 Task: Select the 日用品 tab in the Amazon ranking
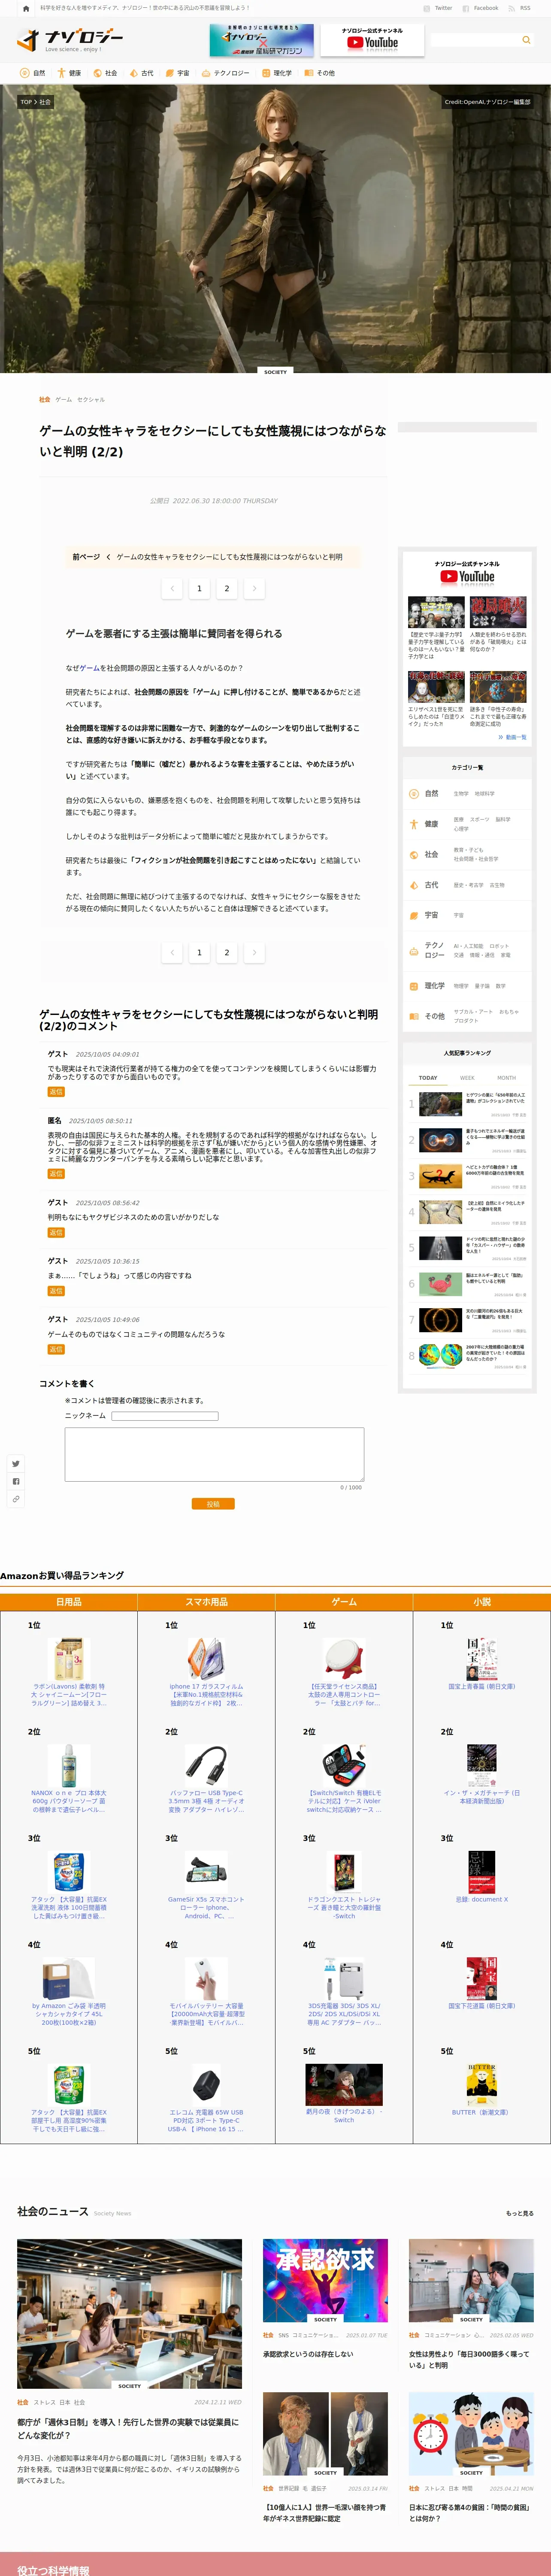[x=69, y=1602]
